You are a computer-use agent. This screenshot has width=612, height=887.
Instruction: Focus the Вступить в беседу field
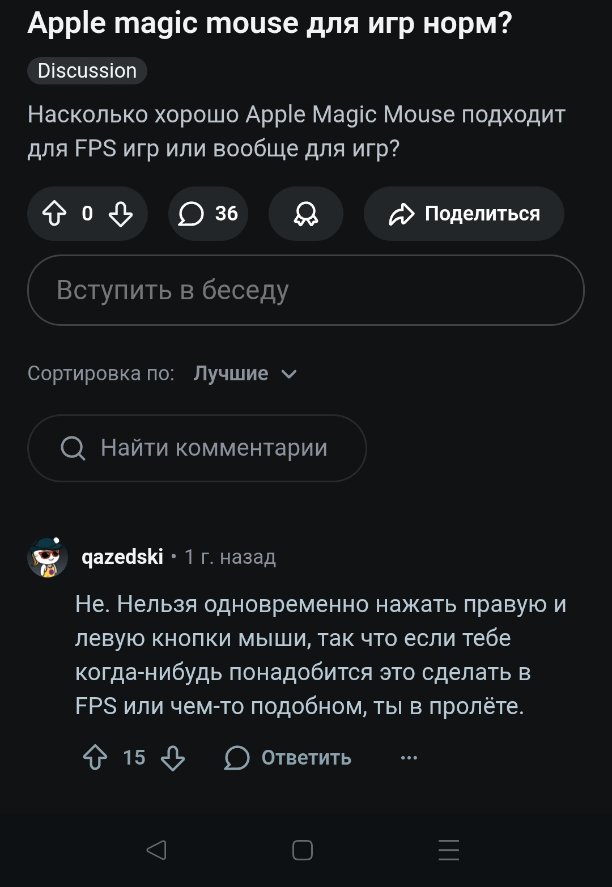tap(306, 290)
